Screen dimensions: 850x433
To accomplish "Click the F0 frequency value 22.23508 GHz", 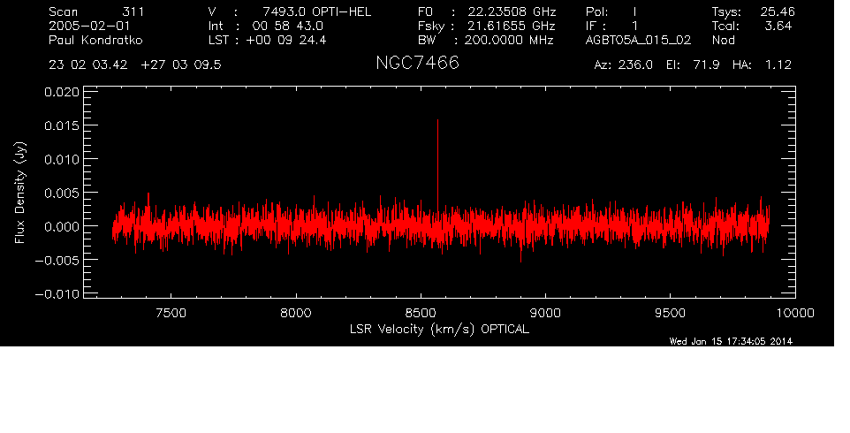I will point(511,11).
